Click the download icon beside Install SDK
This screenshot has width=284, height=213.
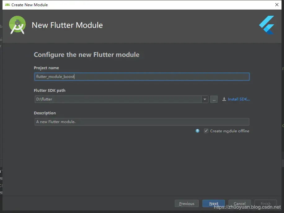pos(224,99)
